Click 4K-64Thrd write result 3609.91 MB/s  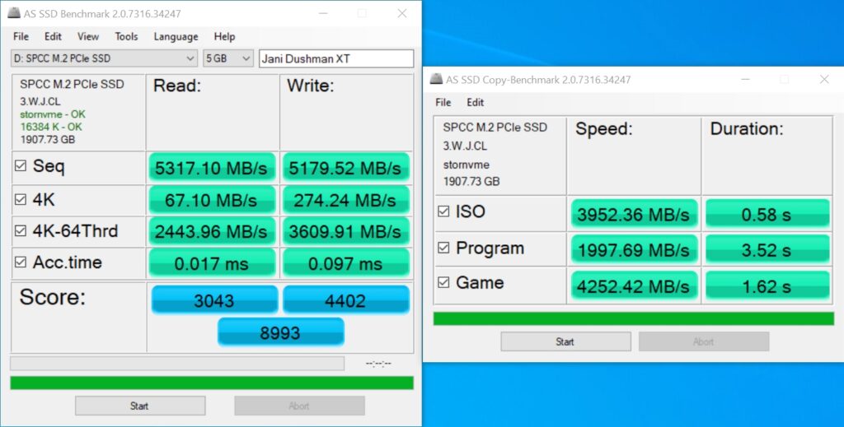click(x=345, y=231)
